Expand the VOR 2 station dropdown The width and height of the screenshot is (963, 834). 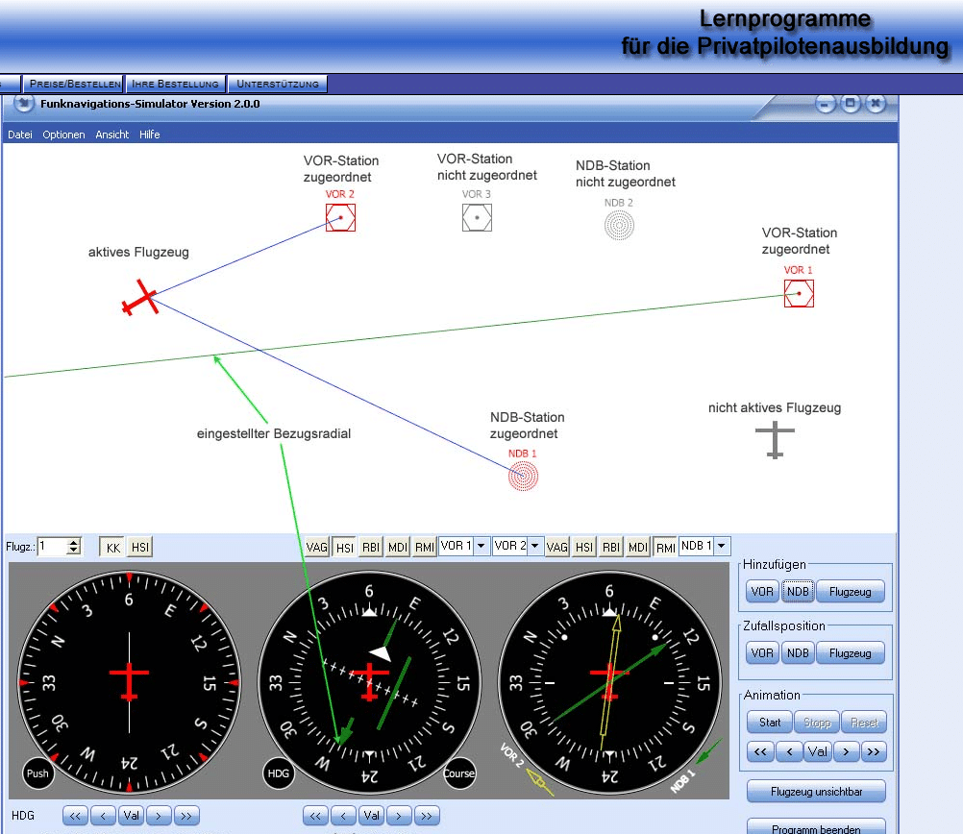pos(535,546)
